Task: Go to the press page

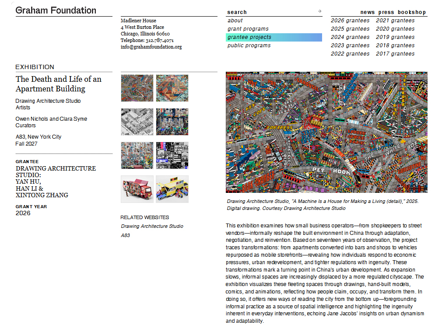Action: tap(386, 12)
